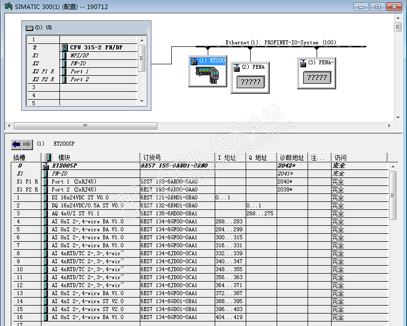
Task: Click the 插槽 column header
Action: coord(26,158)
